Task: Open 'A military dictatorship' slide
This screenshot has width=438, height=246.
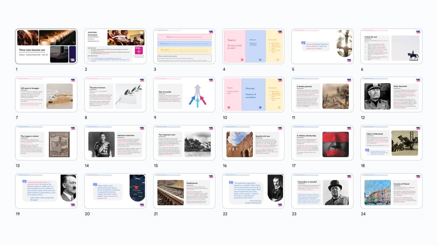Action: [x=322, y=143]
